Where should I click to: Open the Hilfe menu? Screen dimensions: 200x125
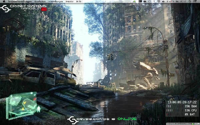(79, 2)
